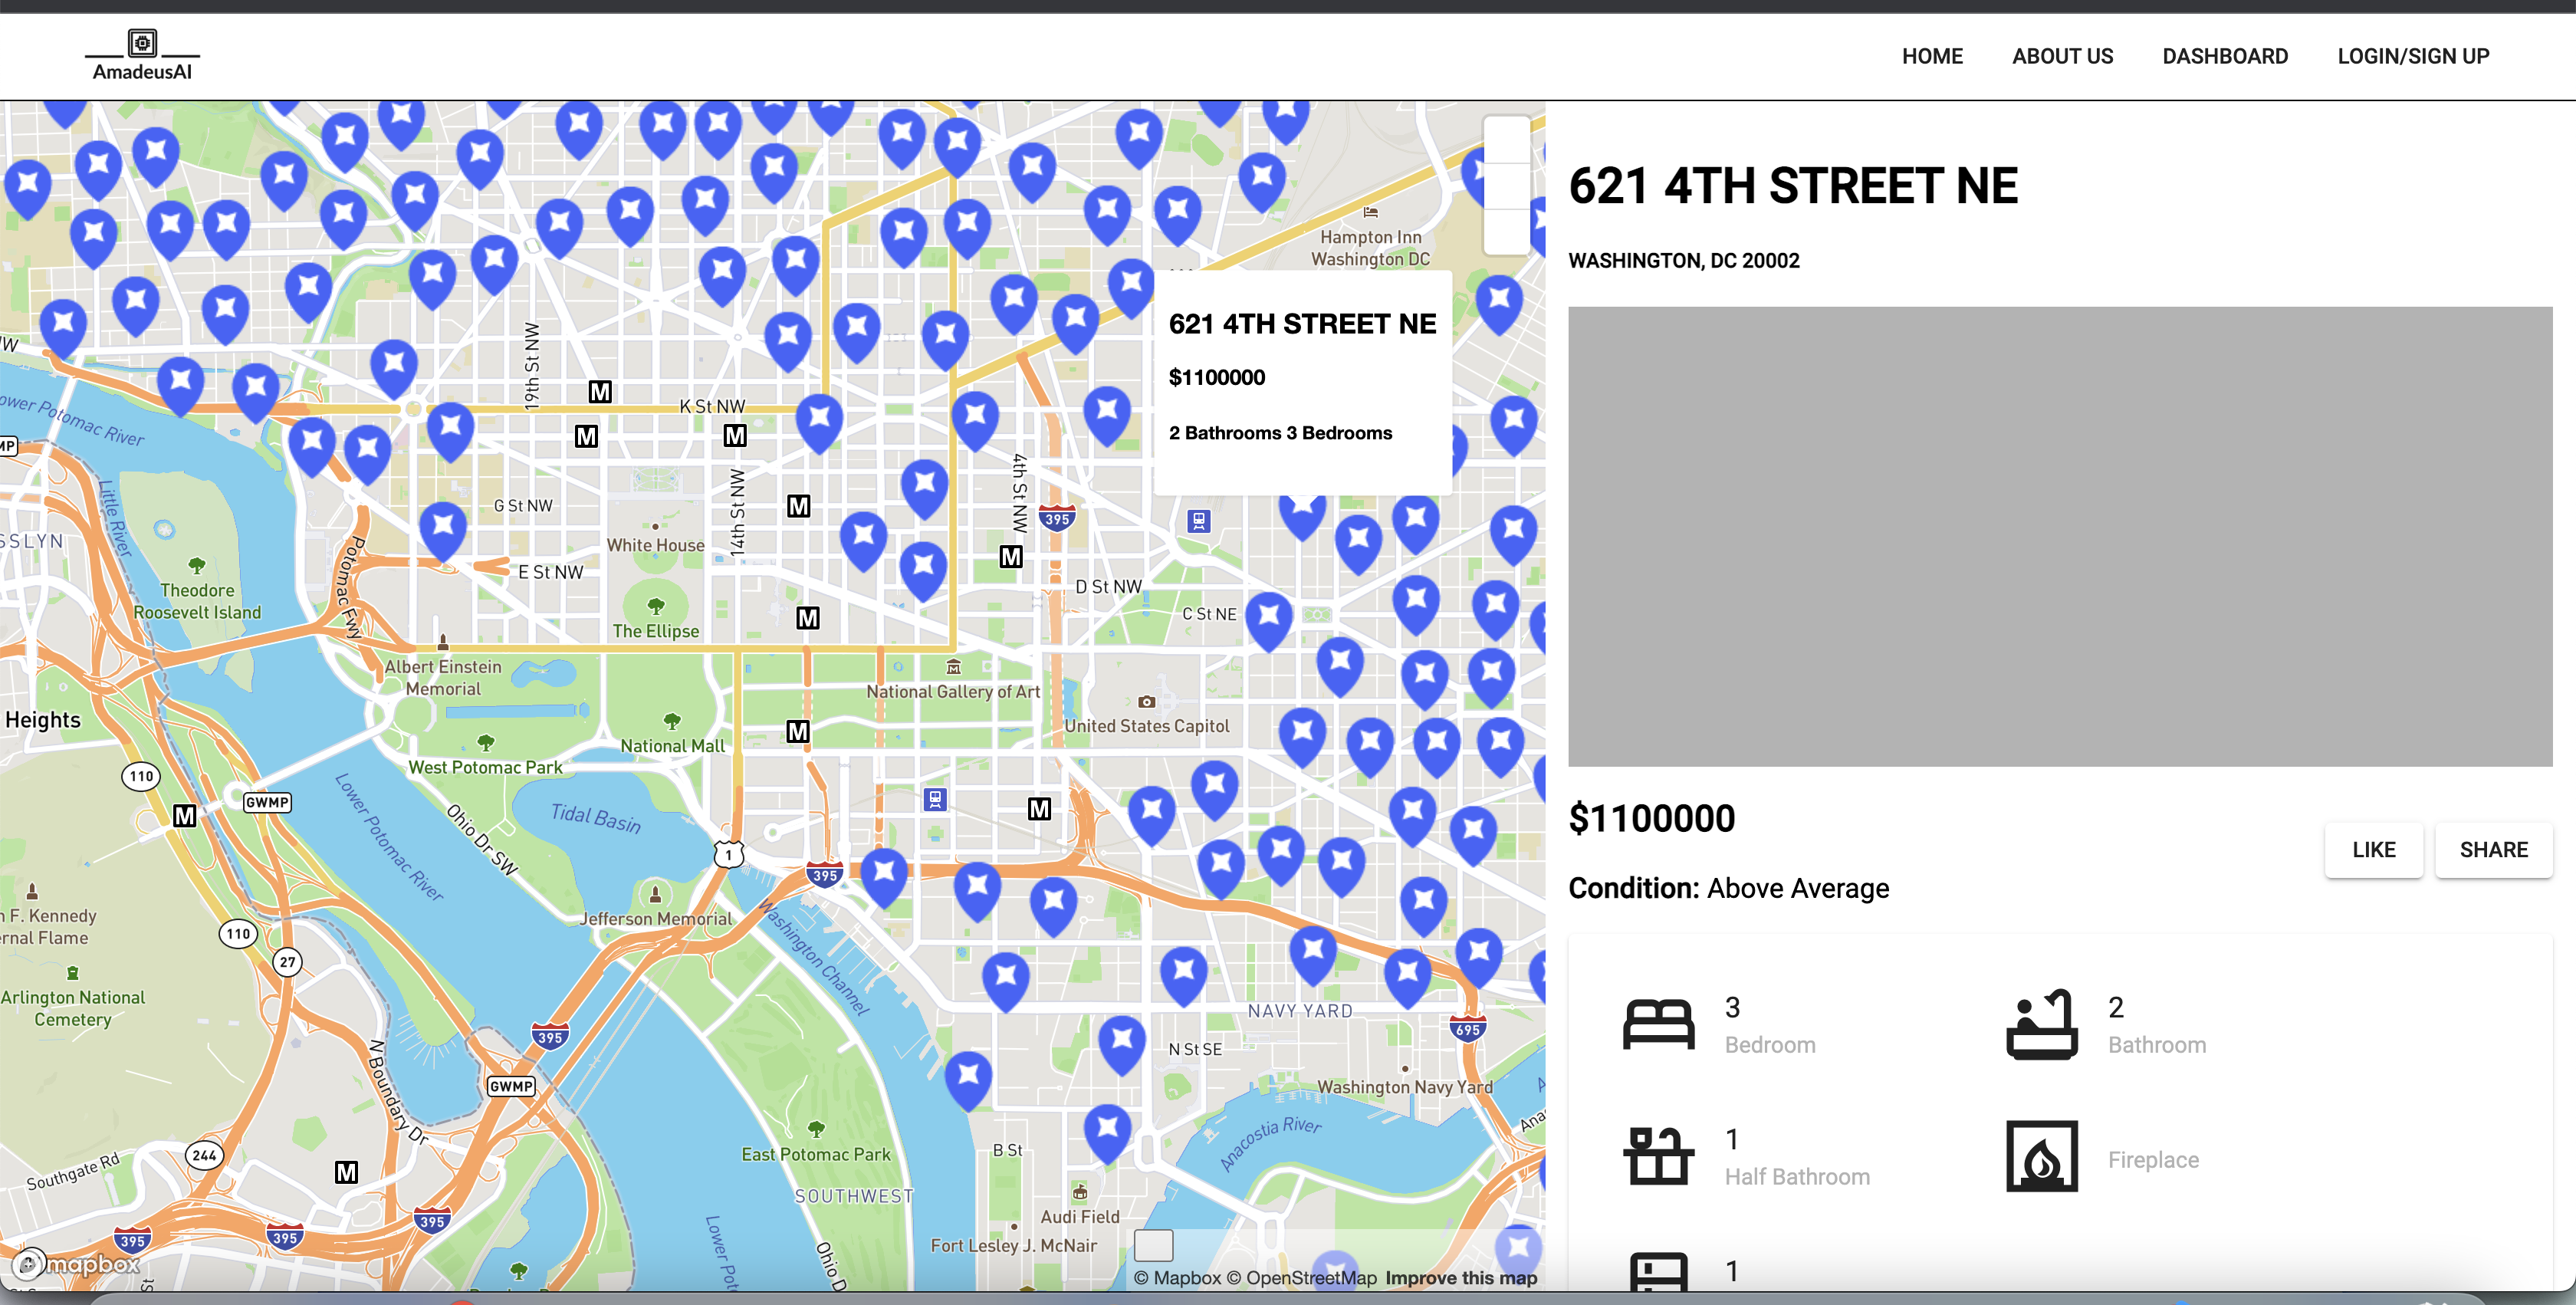This screenshot has width=2576, height=1305.
Task: Click the Half Bathroom icon
Action: coord(1658,1156)
